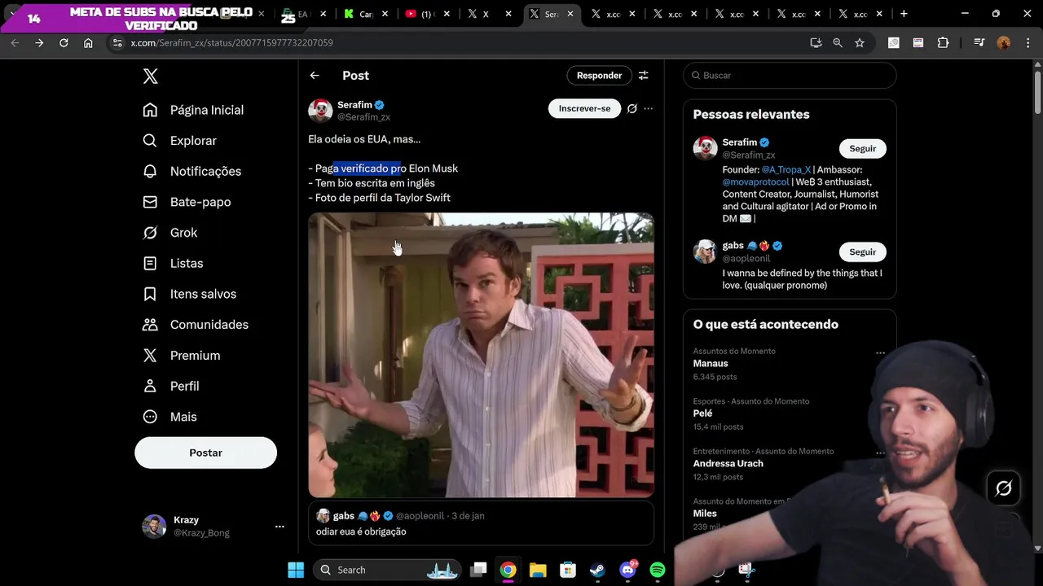1043x586 pixels.
Task: Open the Itens salvos bookmark icon
Action: tap(150, 294)
